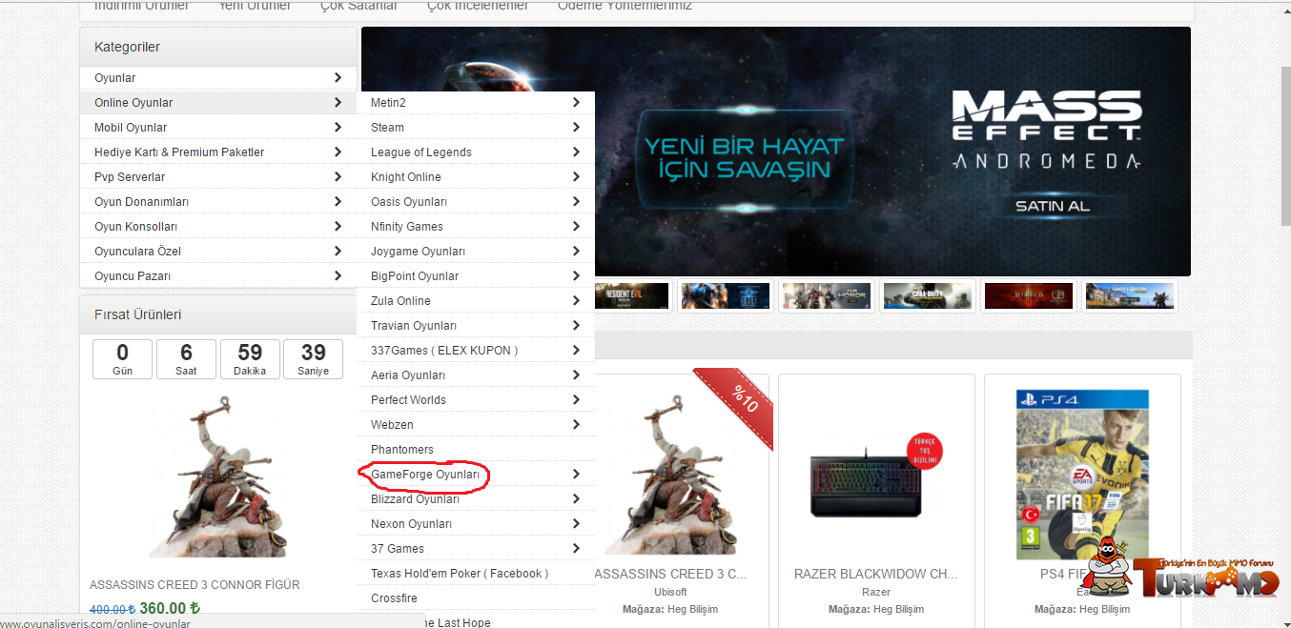Expand the Oasis Oyunları chevron
This screenshot has width=1291, height=628.
click(x=576, y=201)
